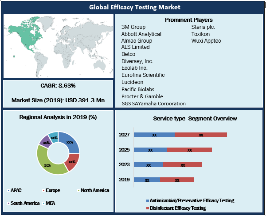Click the 3M Group player name
This screenshot has height=216, width=266.
(133, 28)
